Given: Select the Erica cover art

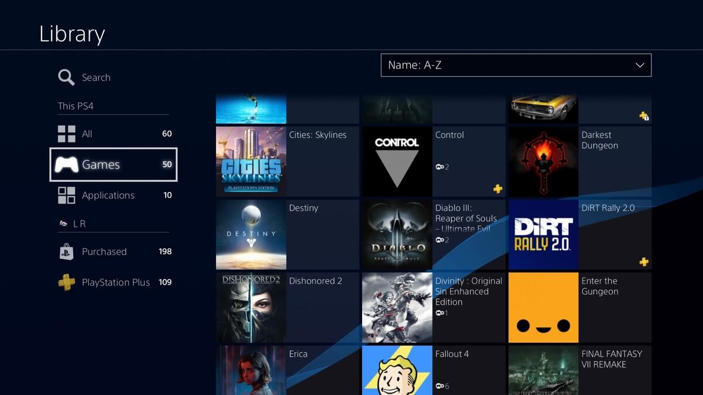Looking at the screenshot, I should click(251, 370).
